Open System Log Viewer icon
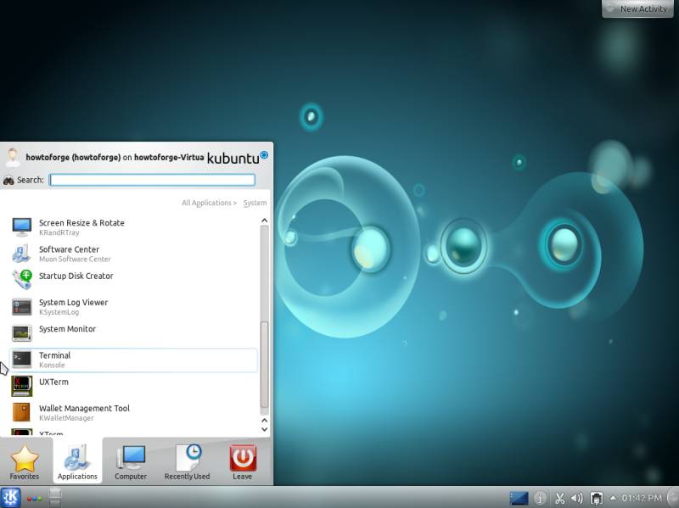This screenshot has width=679, height=508. (x=22, y=307)
